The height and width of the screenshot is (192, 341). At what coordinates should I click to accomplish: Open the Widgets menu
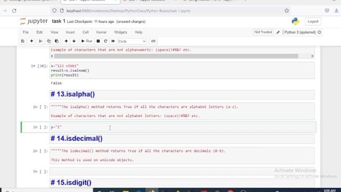point(120,32)
